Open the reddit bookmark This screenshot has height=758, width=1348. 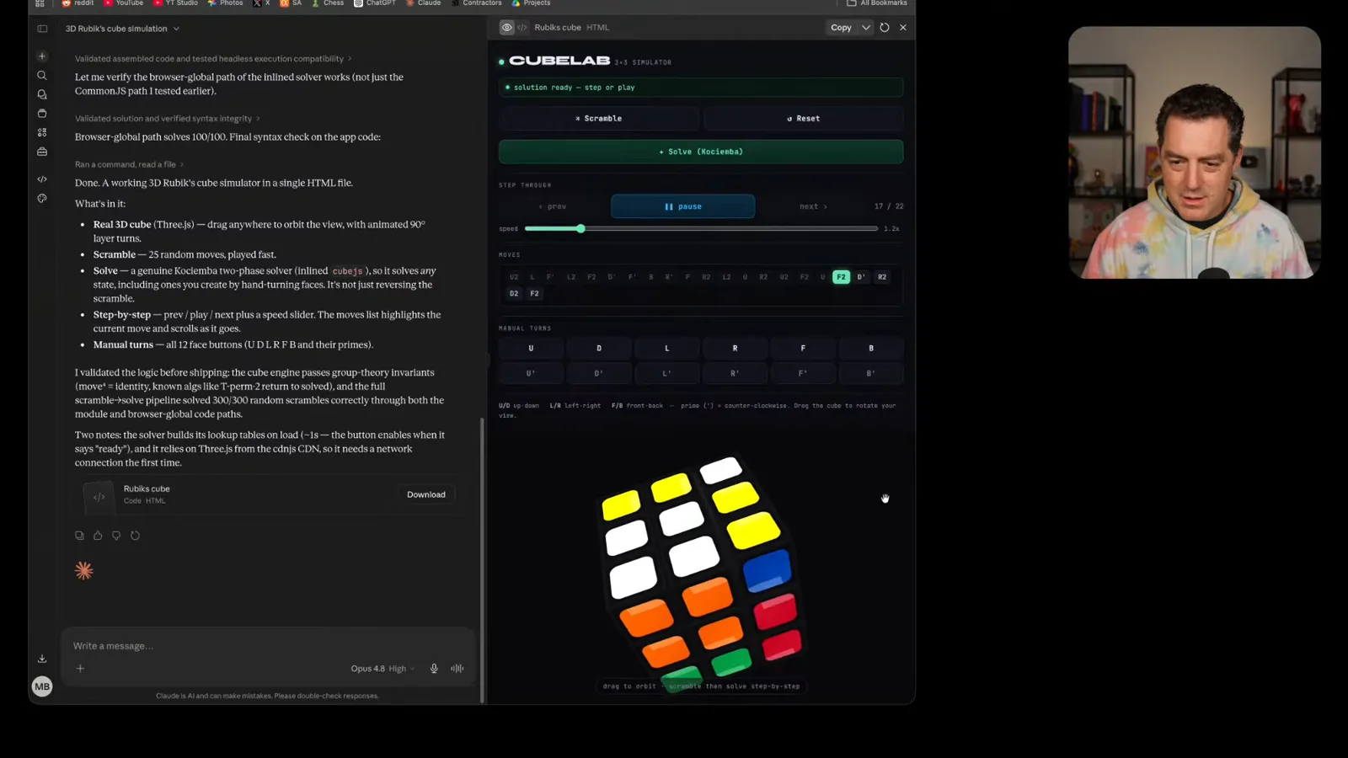(x=78, y=3)
